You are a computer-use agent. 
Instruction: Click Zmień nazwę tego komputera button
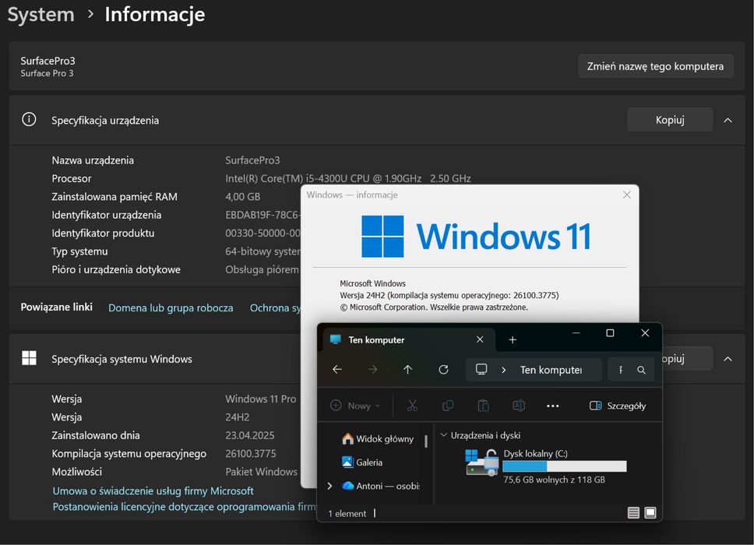click(x=655, y=66)
